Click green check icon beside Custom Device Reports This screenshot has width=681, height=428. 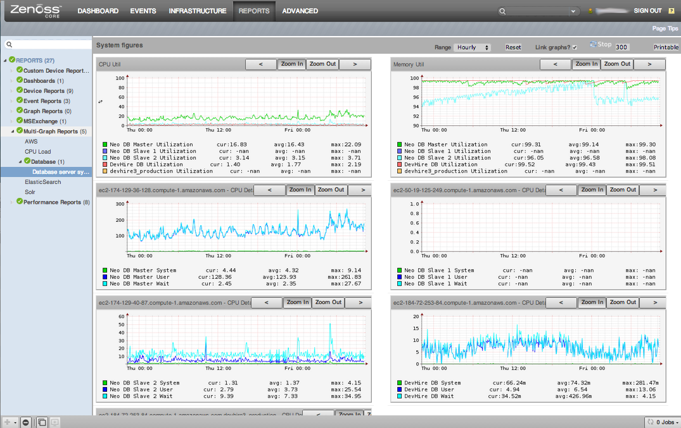[20, 70]
